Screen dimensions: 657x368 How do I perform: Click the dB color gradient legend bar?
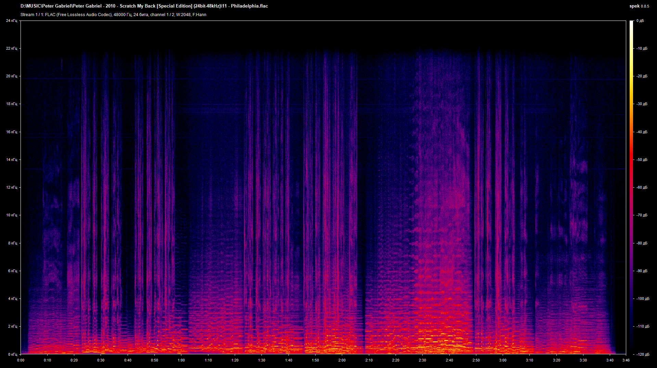pyautogui.click(x=631, y=188)
